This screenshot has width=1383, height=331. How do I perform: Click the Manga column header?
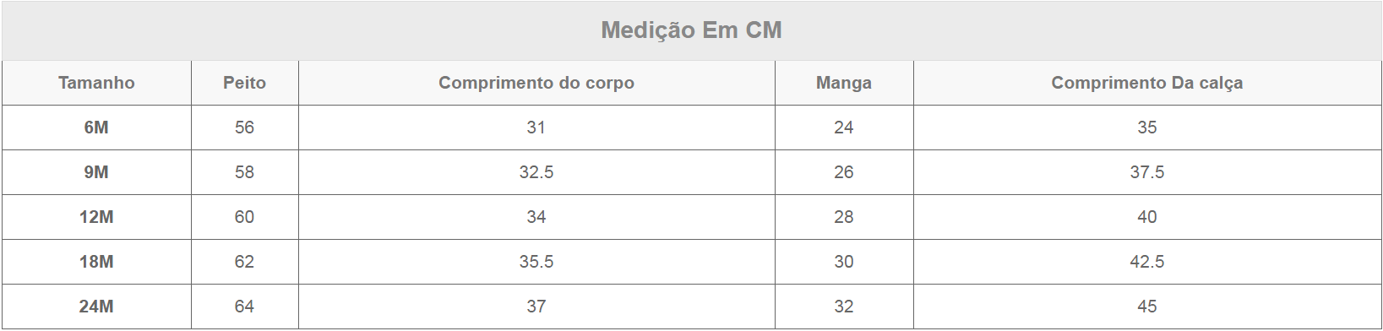(x=844, y=83)
